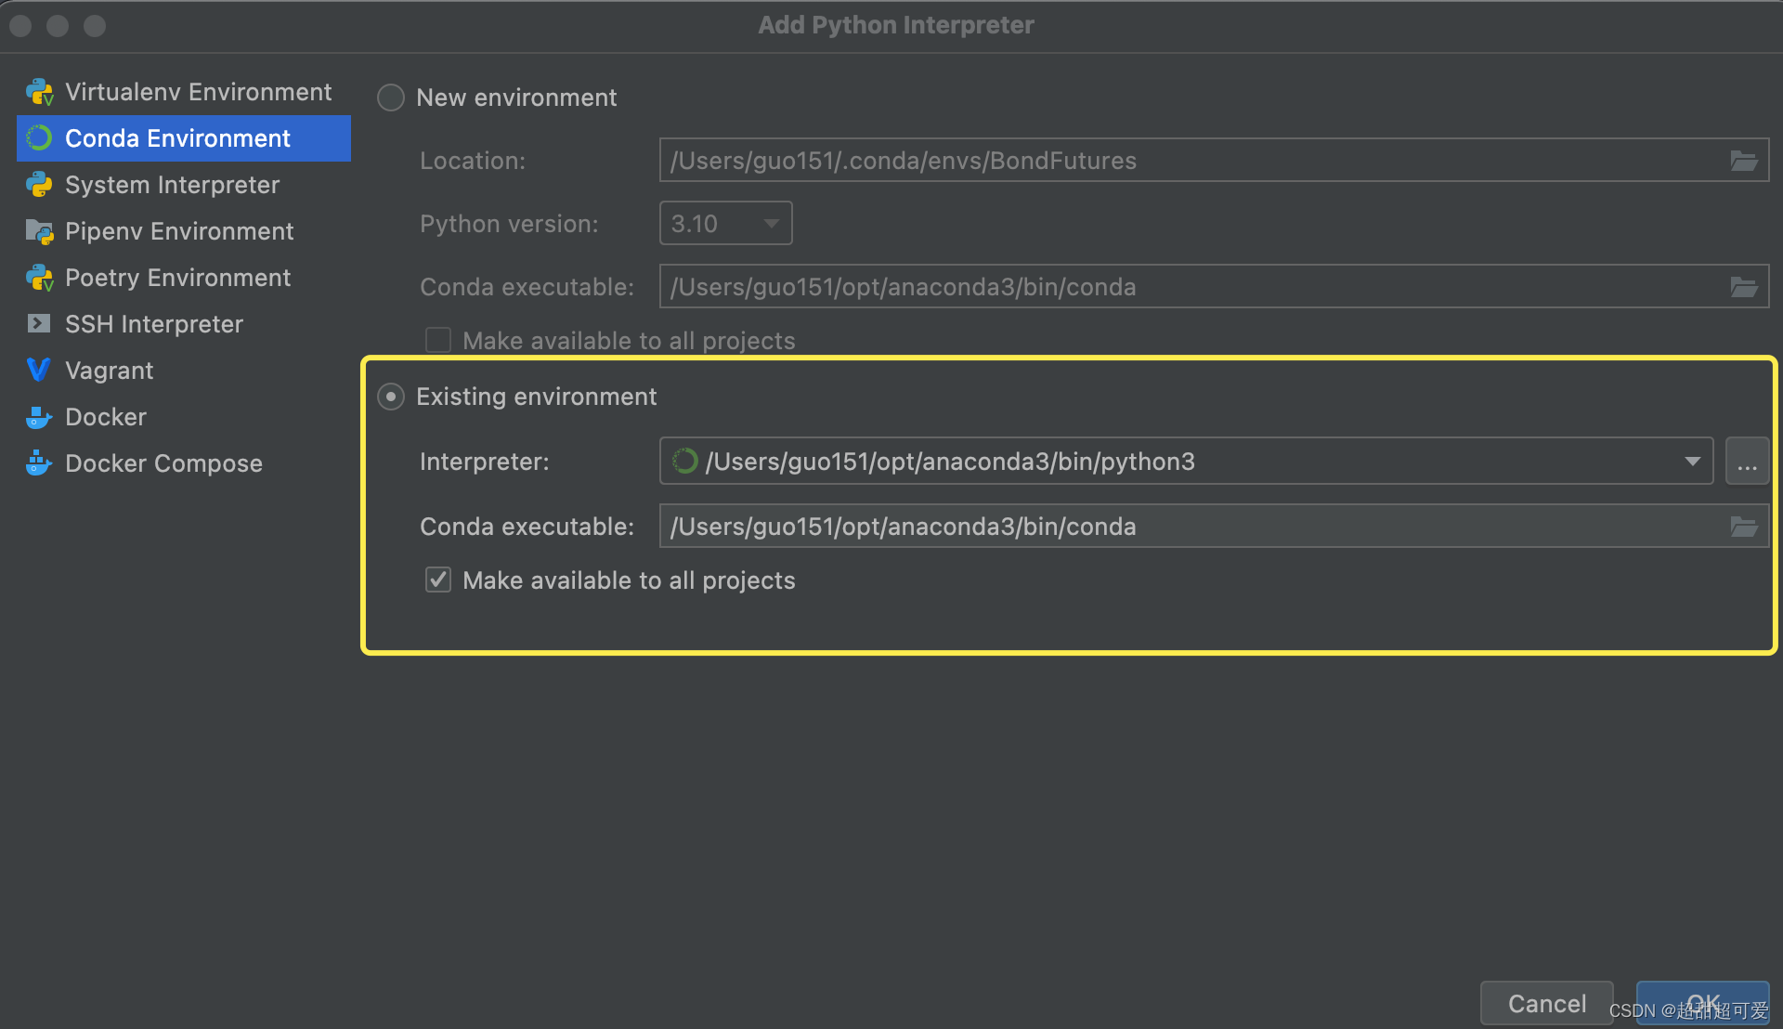The height and width of the screenshot is (1029, 1783).
Task: Select System Interpreter from sidebar
Action: (172, 185)
